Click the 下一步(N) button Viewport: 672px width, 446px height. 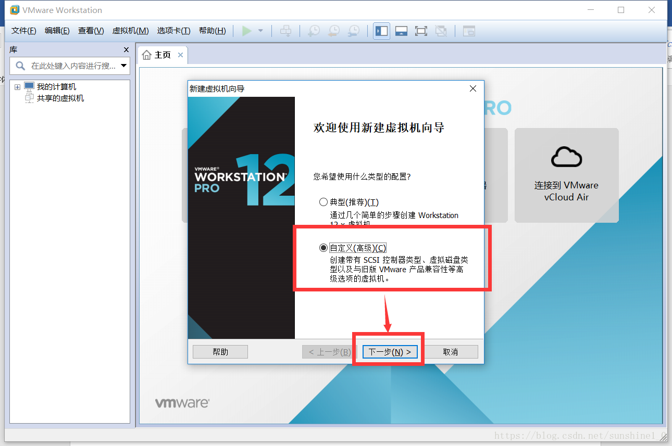click(x=389, y=351)
